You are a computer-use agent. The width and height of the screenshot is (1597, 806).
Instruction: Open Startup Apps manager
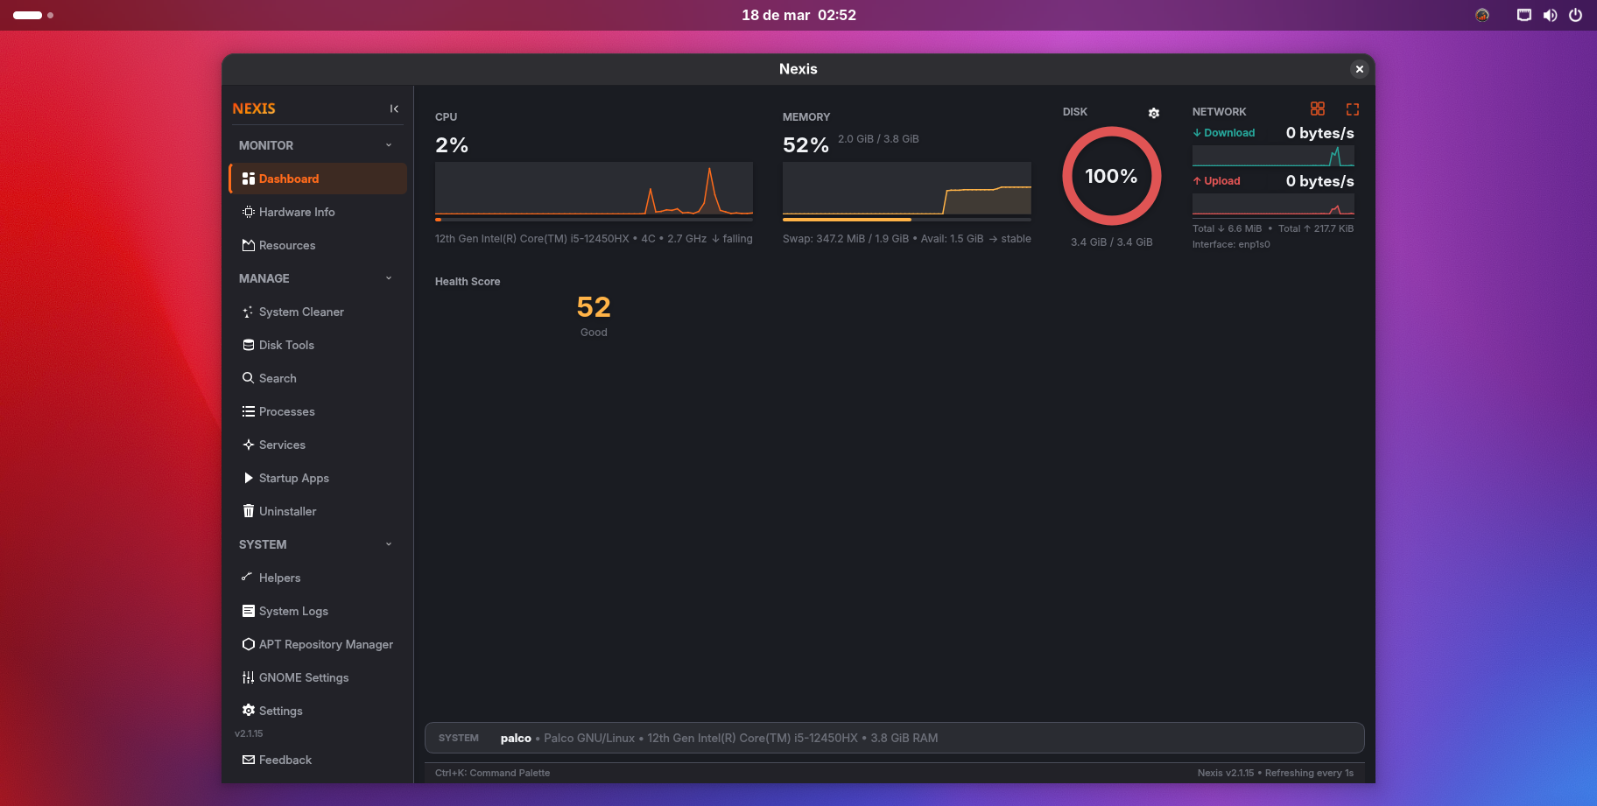[293, 478]
